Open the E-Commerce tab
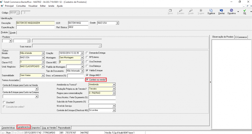252x134 pixels. pyautogui.click(x=242, y=37)
